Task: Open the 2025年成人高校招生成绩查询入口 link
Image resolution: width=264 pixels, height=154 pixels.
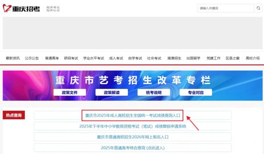Action: pyautogui.click(x=133, y=115)
